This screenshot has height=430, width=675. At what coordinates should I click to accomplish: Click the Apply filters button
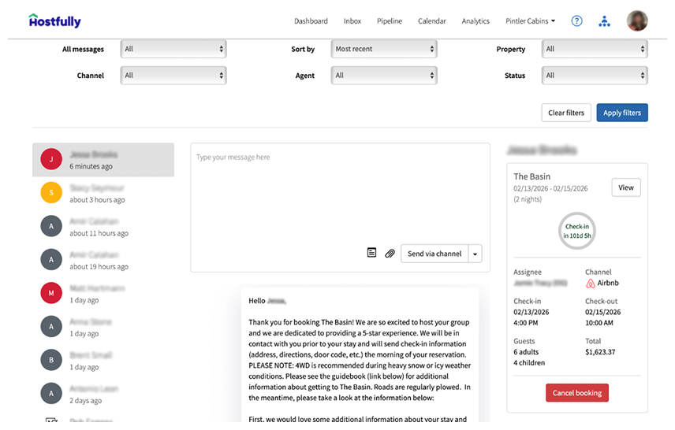pyautogui.click(x=622, y=113)
